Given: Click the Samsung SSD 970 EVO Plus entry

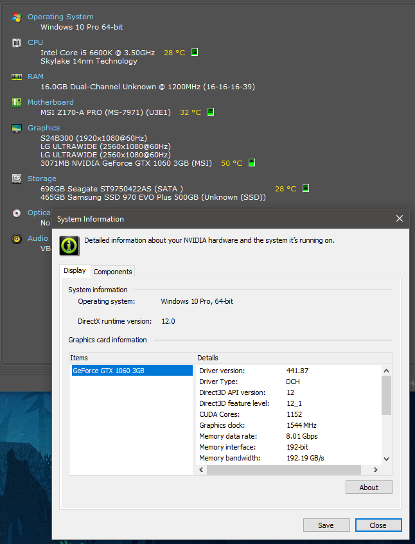Looking at the screenshot, I should pyautogui.click(x=153, y=197).
